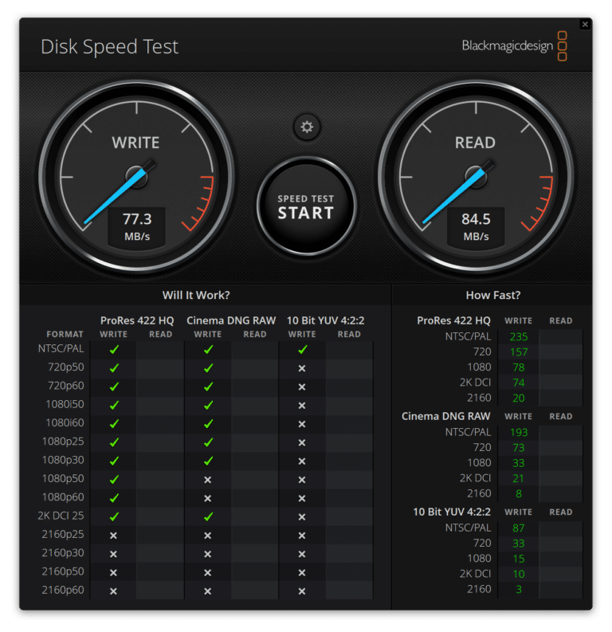The height and width of the screenshot is (632, 612).
Task: Click the 77.3 MB/s write readout
Action: click(x=137, y=227)
